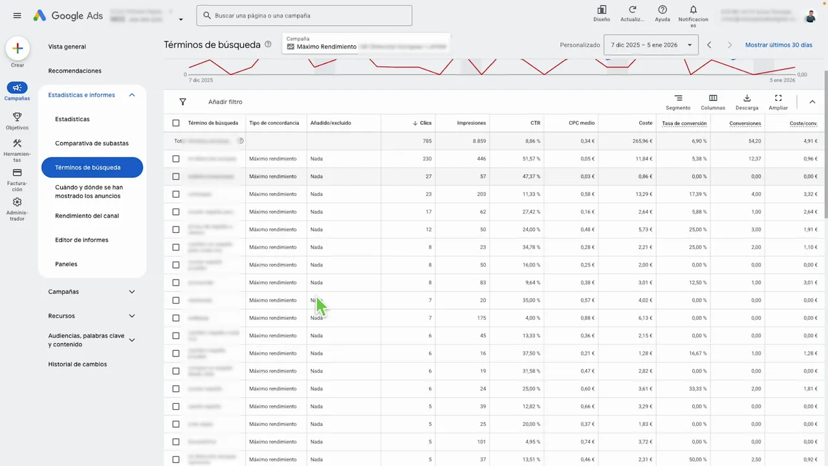Click the search page or campaign field
This screenshot has width=828, height=466.
tap(304, 16)
